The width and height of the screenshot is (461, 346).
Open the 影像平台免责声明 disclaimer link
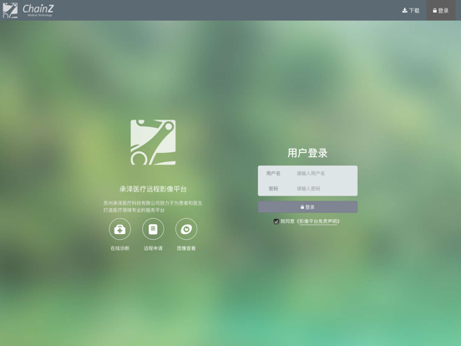[x=318, y=221]
